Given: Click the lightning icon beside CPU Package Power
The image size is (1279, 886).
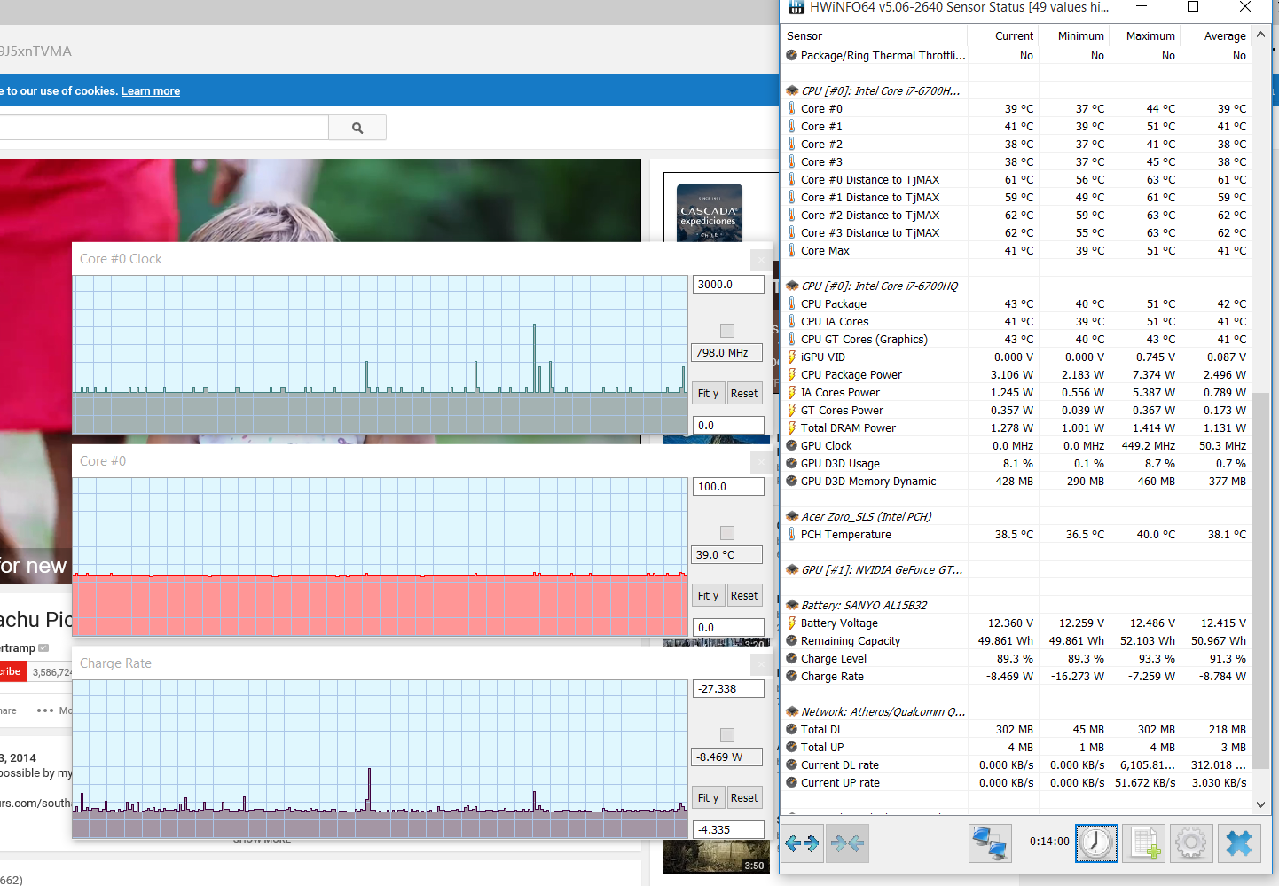Looking at the screenshot, I should (x=792, y=374).
